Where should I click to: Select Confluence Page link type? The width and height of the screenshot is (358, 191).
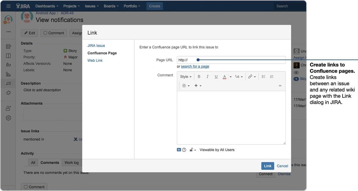102,53
